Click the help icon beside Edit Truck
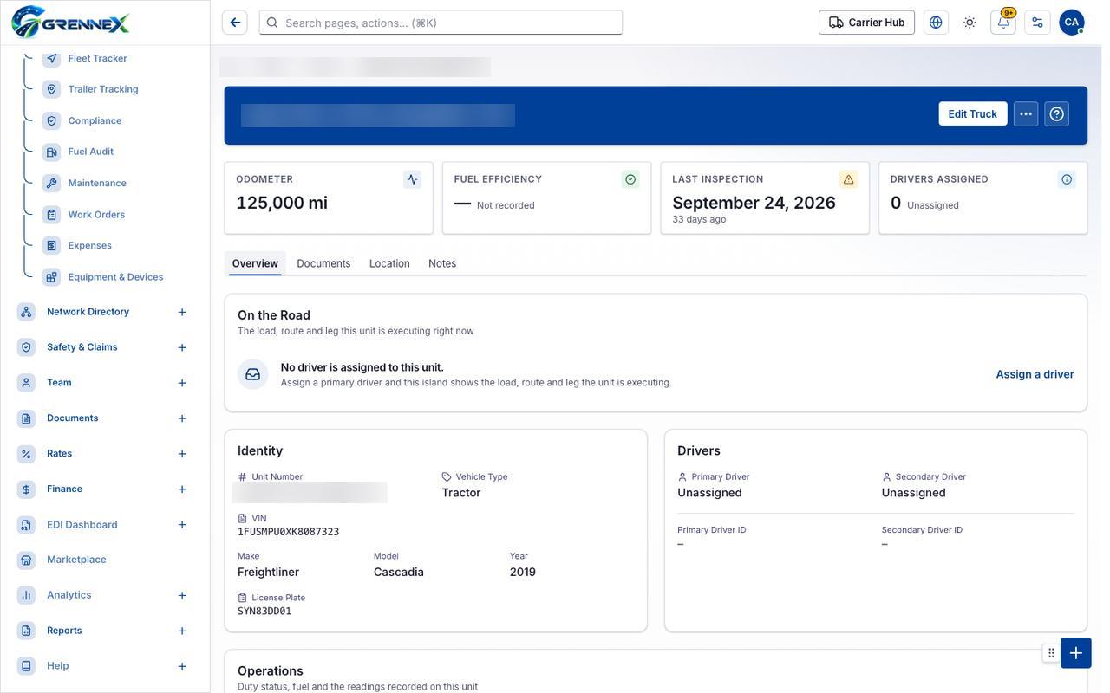The height and width of the screenshot is (693, 1110). [x=1057, y=114]
